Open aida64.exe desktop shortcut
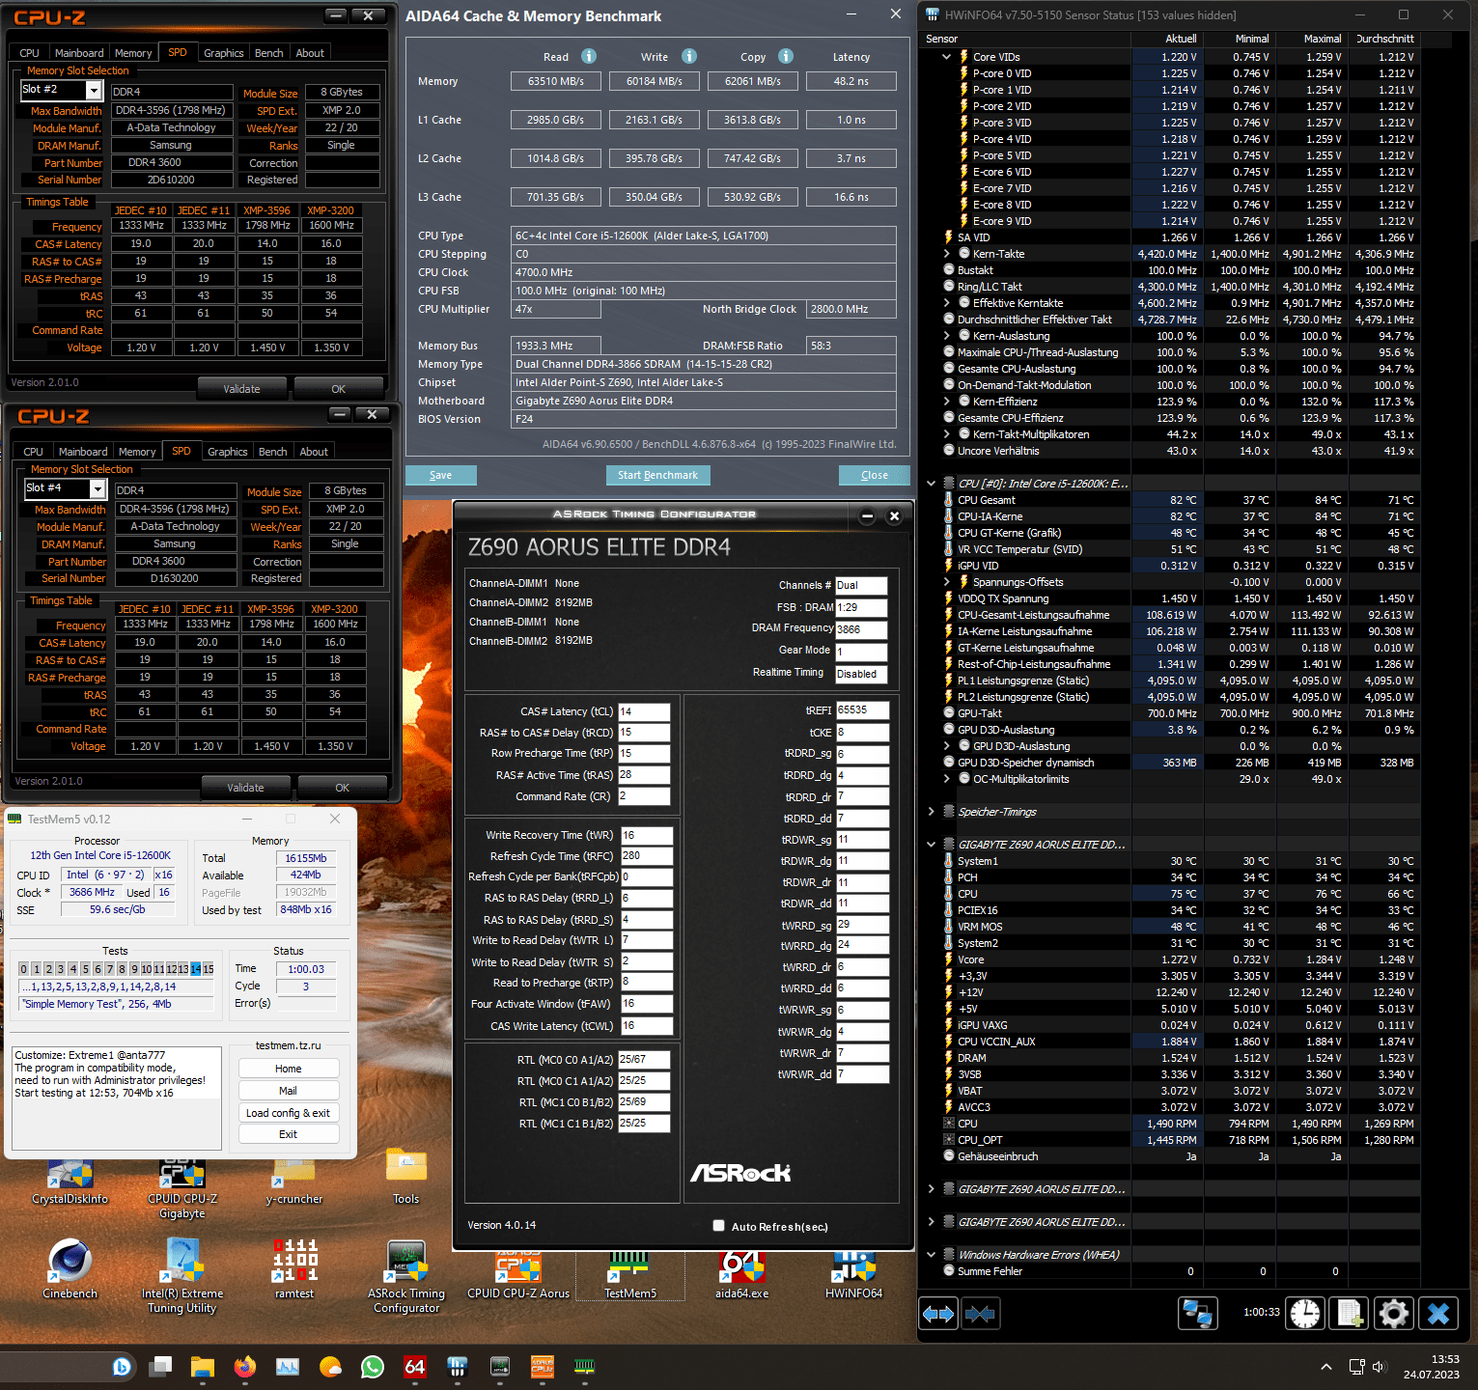The height and width of the screenshot is (1390, 1478). (742, 1274)
